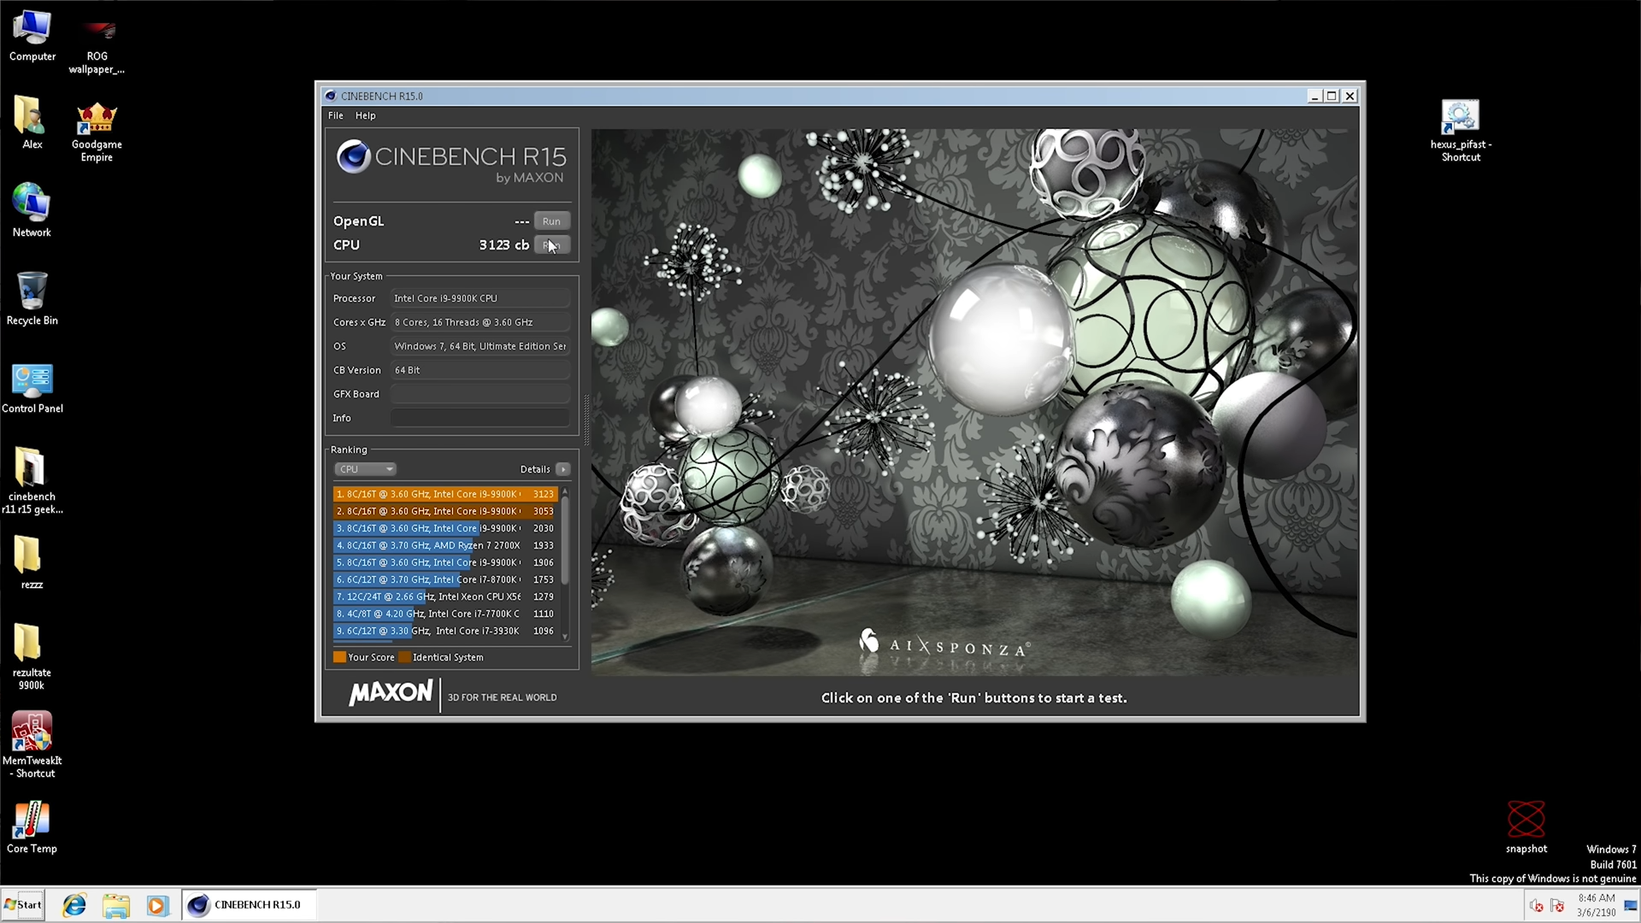
Task: Open the CPU ranking dropdown
Action: pyautogui.click(x=365, y=469)
